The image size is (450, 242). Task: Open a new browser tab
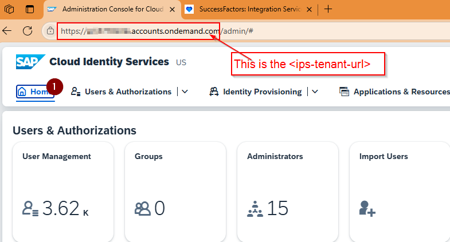[x=328, y=9]
